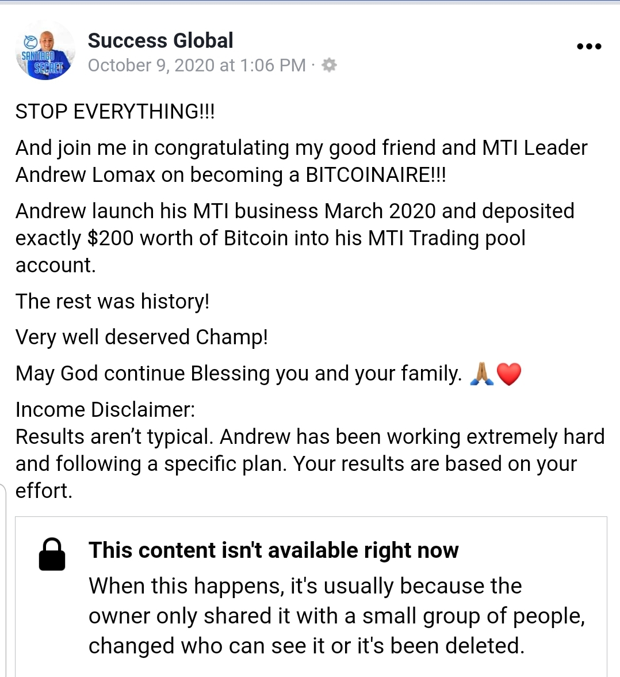Screen dimensions: 620x677
Task: Open the three-dot post options menu
Action: pos(589,47)
